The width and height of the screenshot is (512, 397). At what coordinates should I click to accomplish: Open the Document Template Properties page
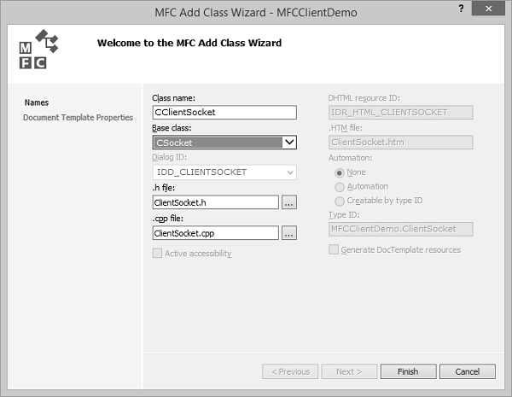click(x=78, y=117)
